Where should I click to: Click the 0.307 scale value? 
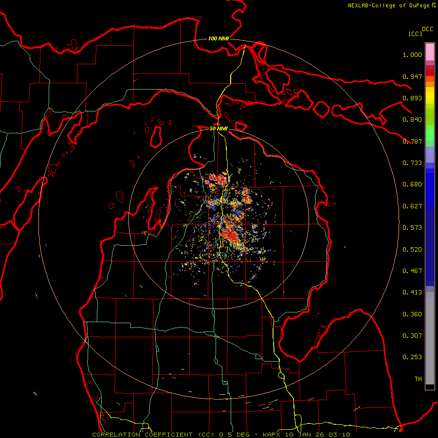pyautogui.click(x=412, y=336)
